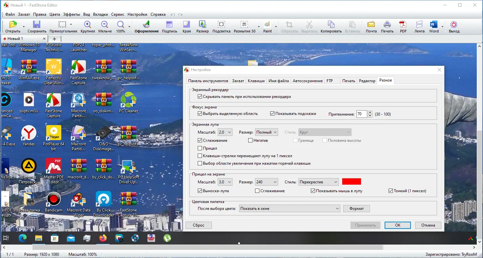Check Клавиши-стрелки перемещают лупу на 1 пиксел

pyautogui.click(x=200, y=156)
